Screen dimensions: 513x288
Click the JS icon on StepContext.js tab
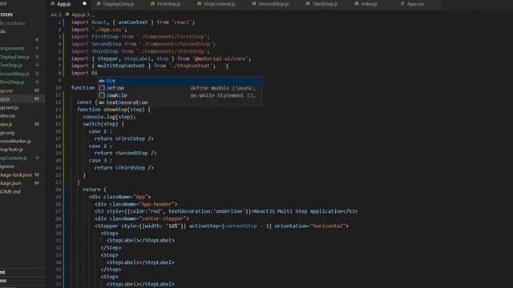[x=200, y=3]
